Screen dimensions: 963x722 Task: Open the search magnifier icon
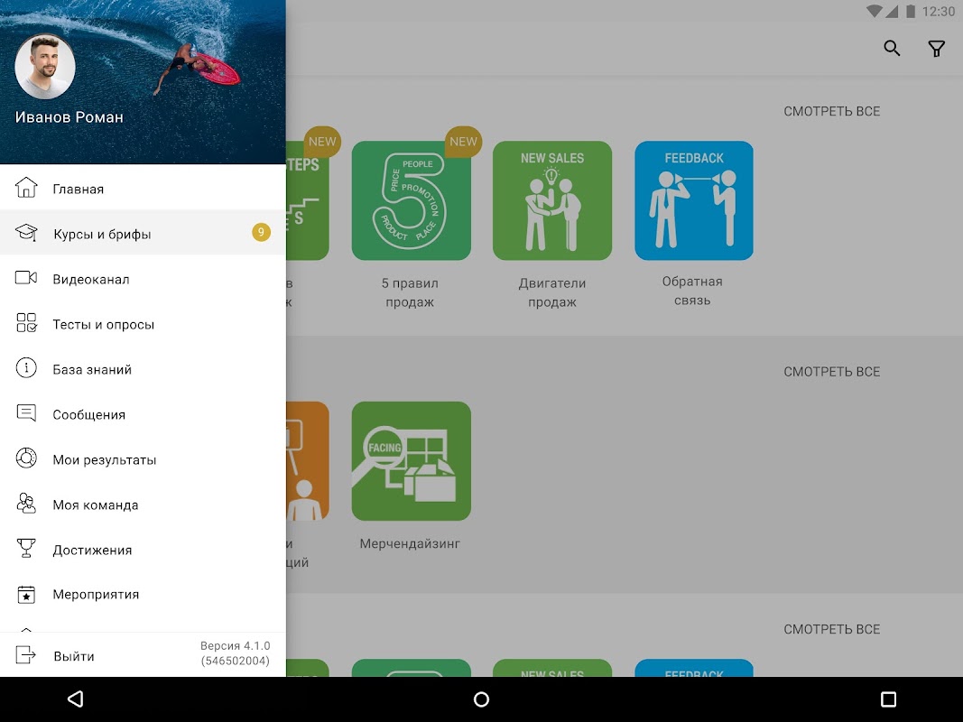click(x=892, y=49)
